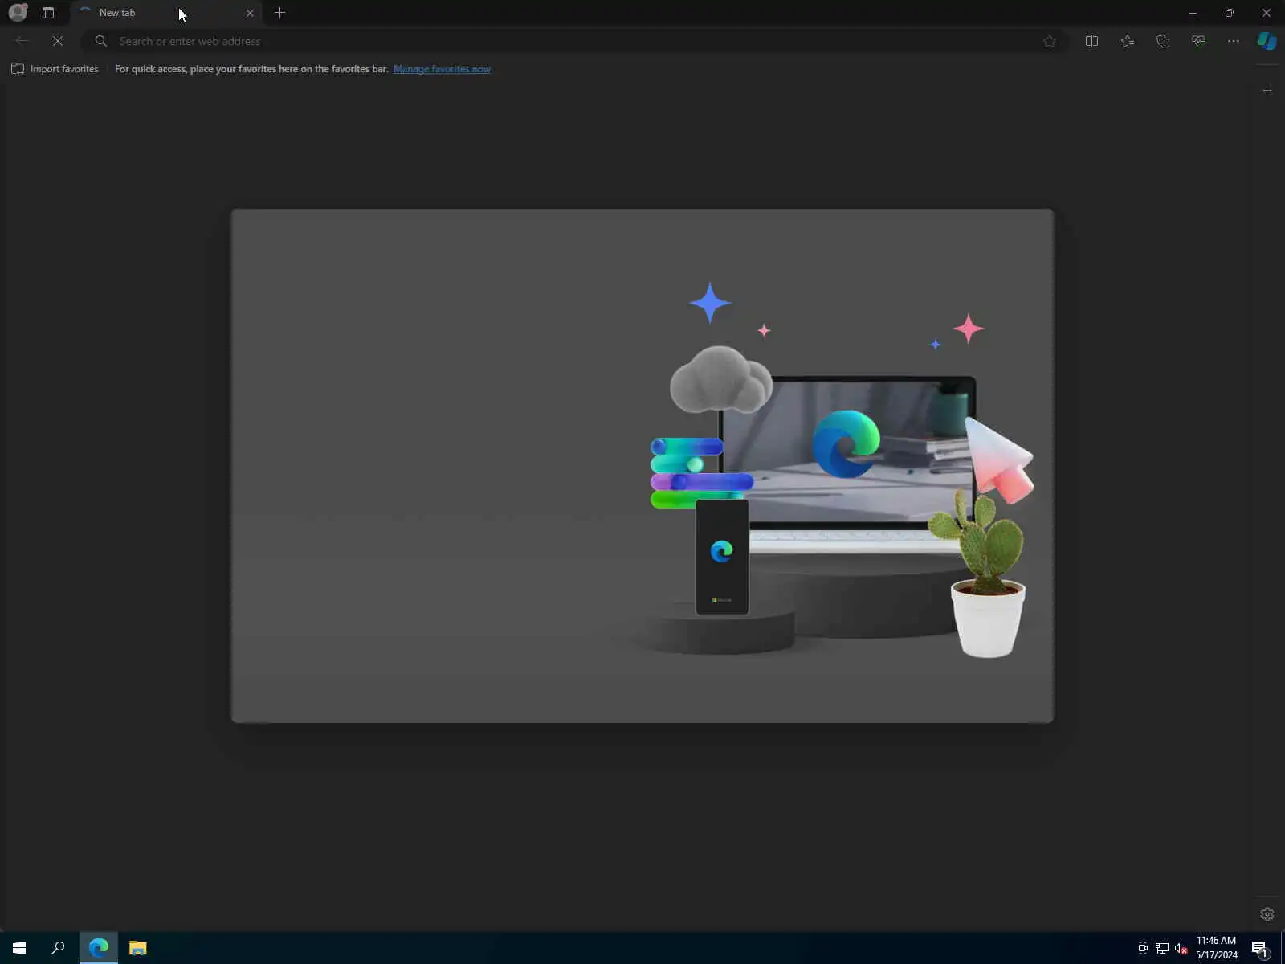Viewport: 1285px width, 964px height.
Task: Minimize the Edge window
Action: (x=1193, y=13)
